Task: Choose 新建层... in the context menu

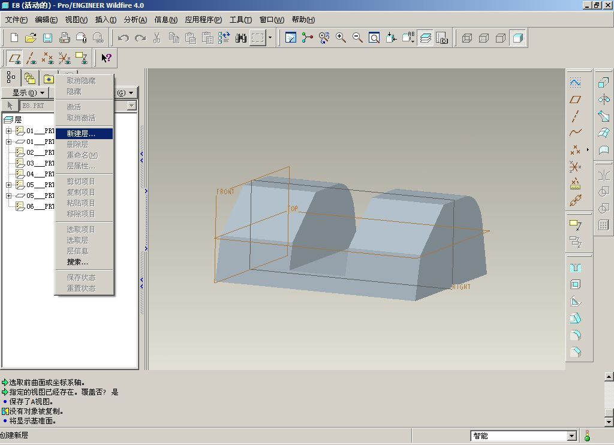Action: [x=84, y=134]
